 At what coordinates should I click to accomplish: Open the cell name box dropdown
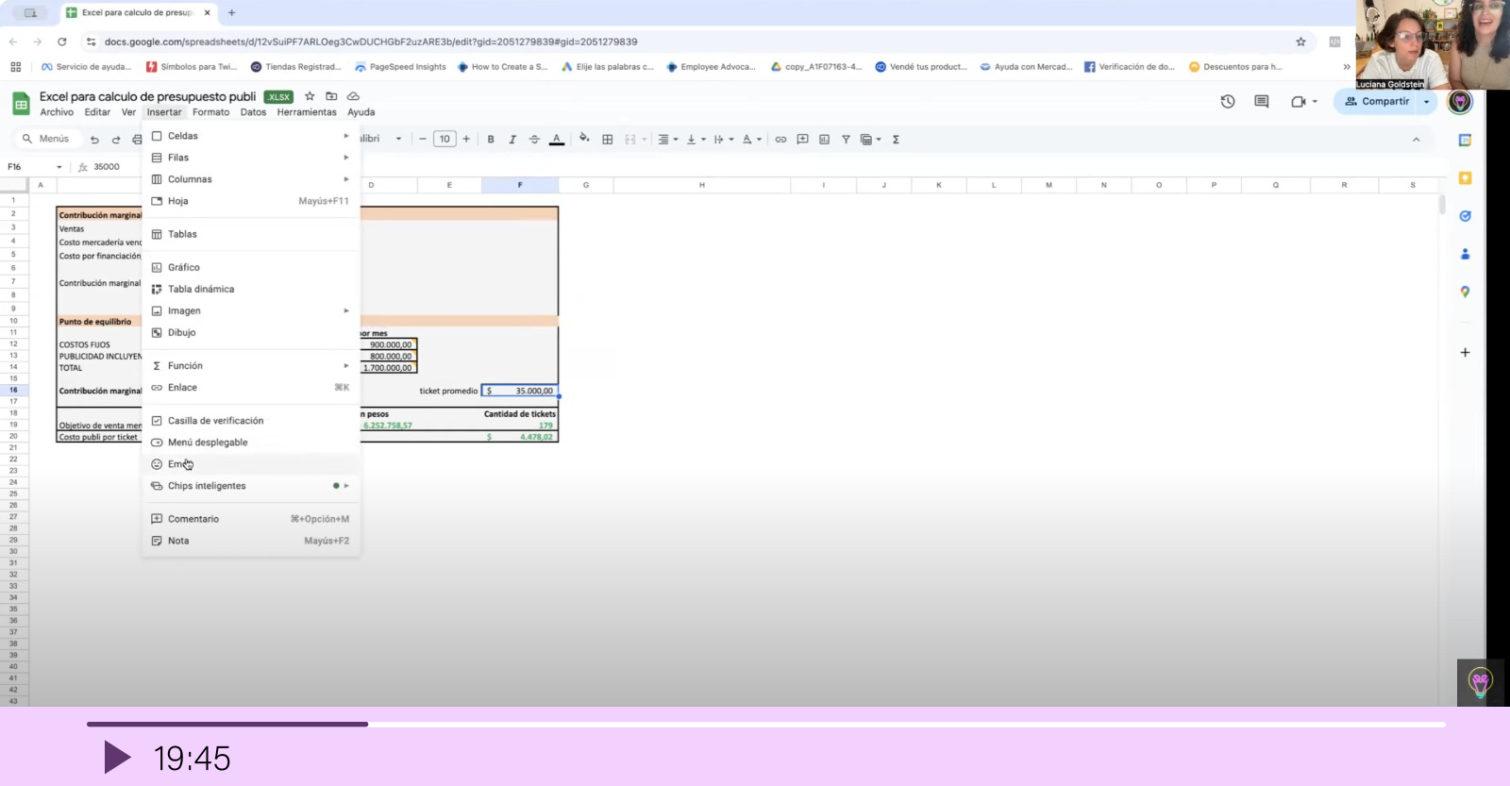click(x=59, y=167)
